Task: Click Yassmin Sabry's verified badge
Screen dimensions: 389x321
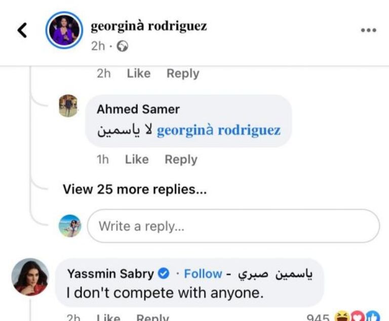Action: (164, 274)
